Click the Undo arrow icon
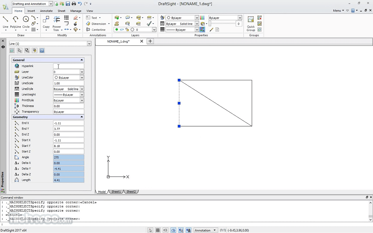The image size is (373, 233). pos(80,4)
